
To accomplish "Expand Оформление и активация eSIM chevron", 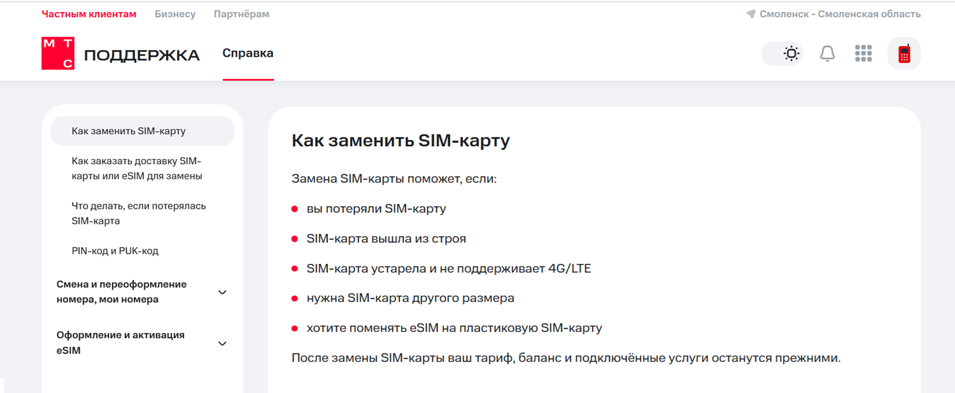I will point(222,343).
